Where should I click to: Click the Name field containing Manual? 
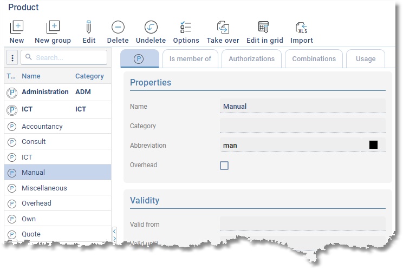tap(302, 106)
